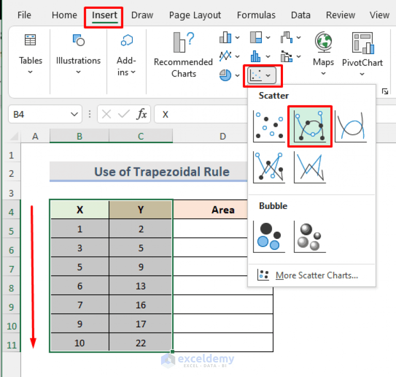Expand the Tables dropdown chevron
The width and height of the screenshot is (396, 377).
pos(30,72)
